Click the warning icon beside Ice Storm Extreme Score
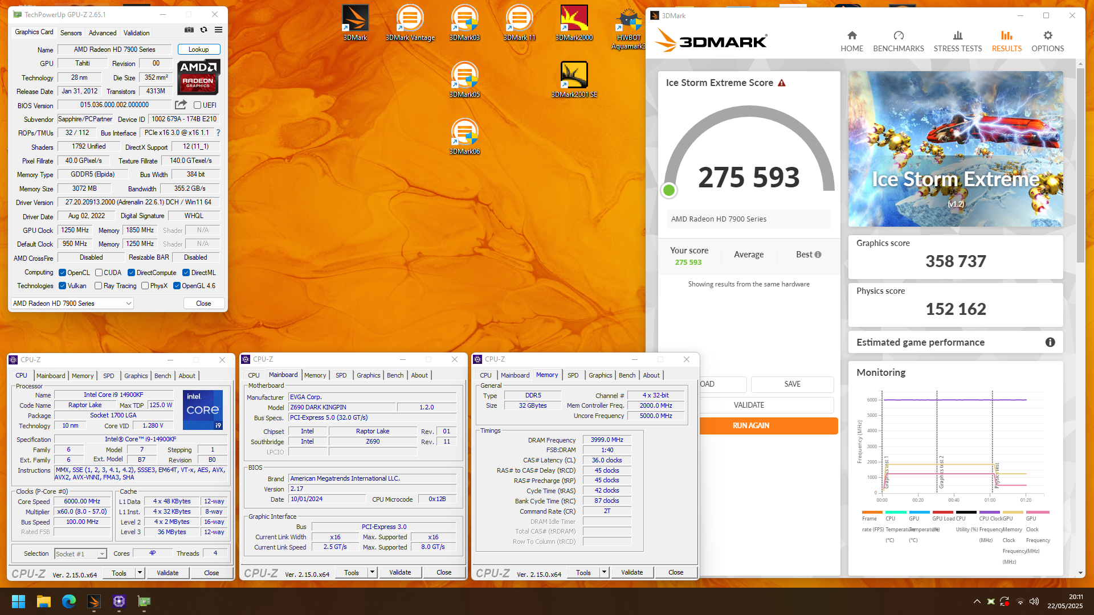 coord(782,83)
